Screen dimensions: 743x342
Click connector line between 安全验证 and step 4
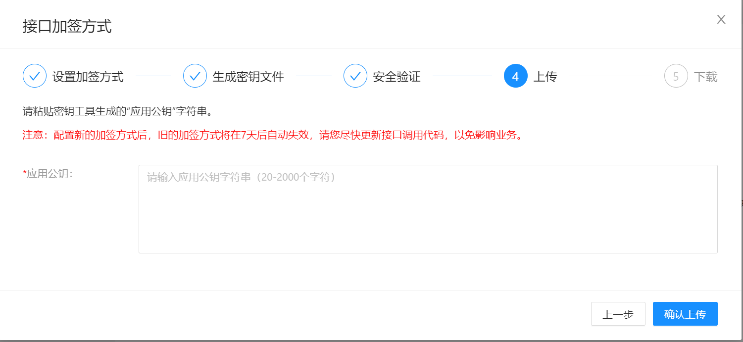click(462, 76)
